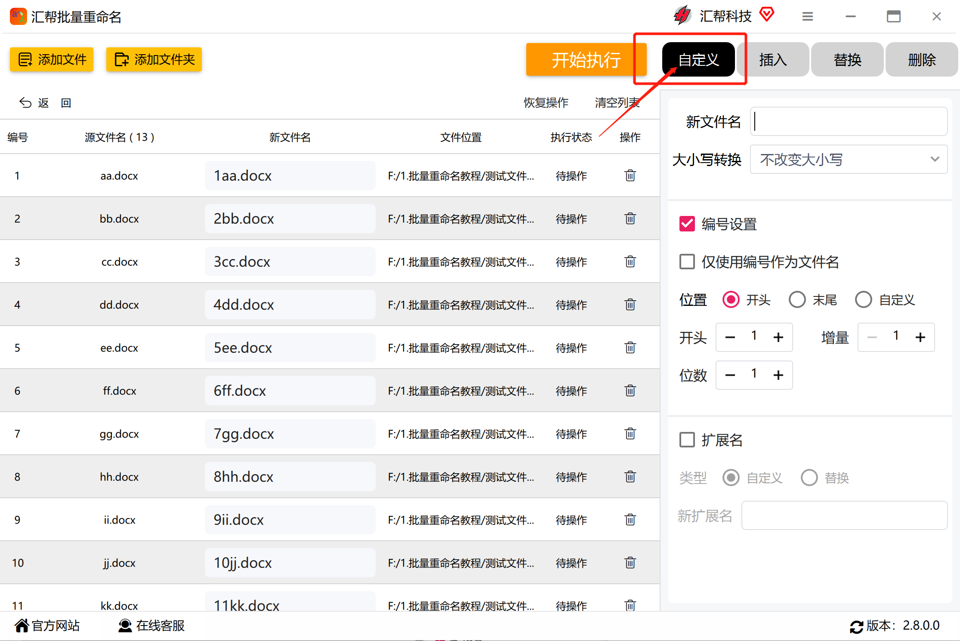Click trash icon for 5ee.docx row
Viewport: 960px width, 641px height.
tap(630, 348)
